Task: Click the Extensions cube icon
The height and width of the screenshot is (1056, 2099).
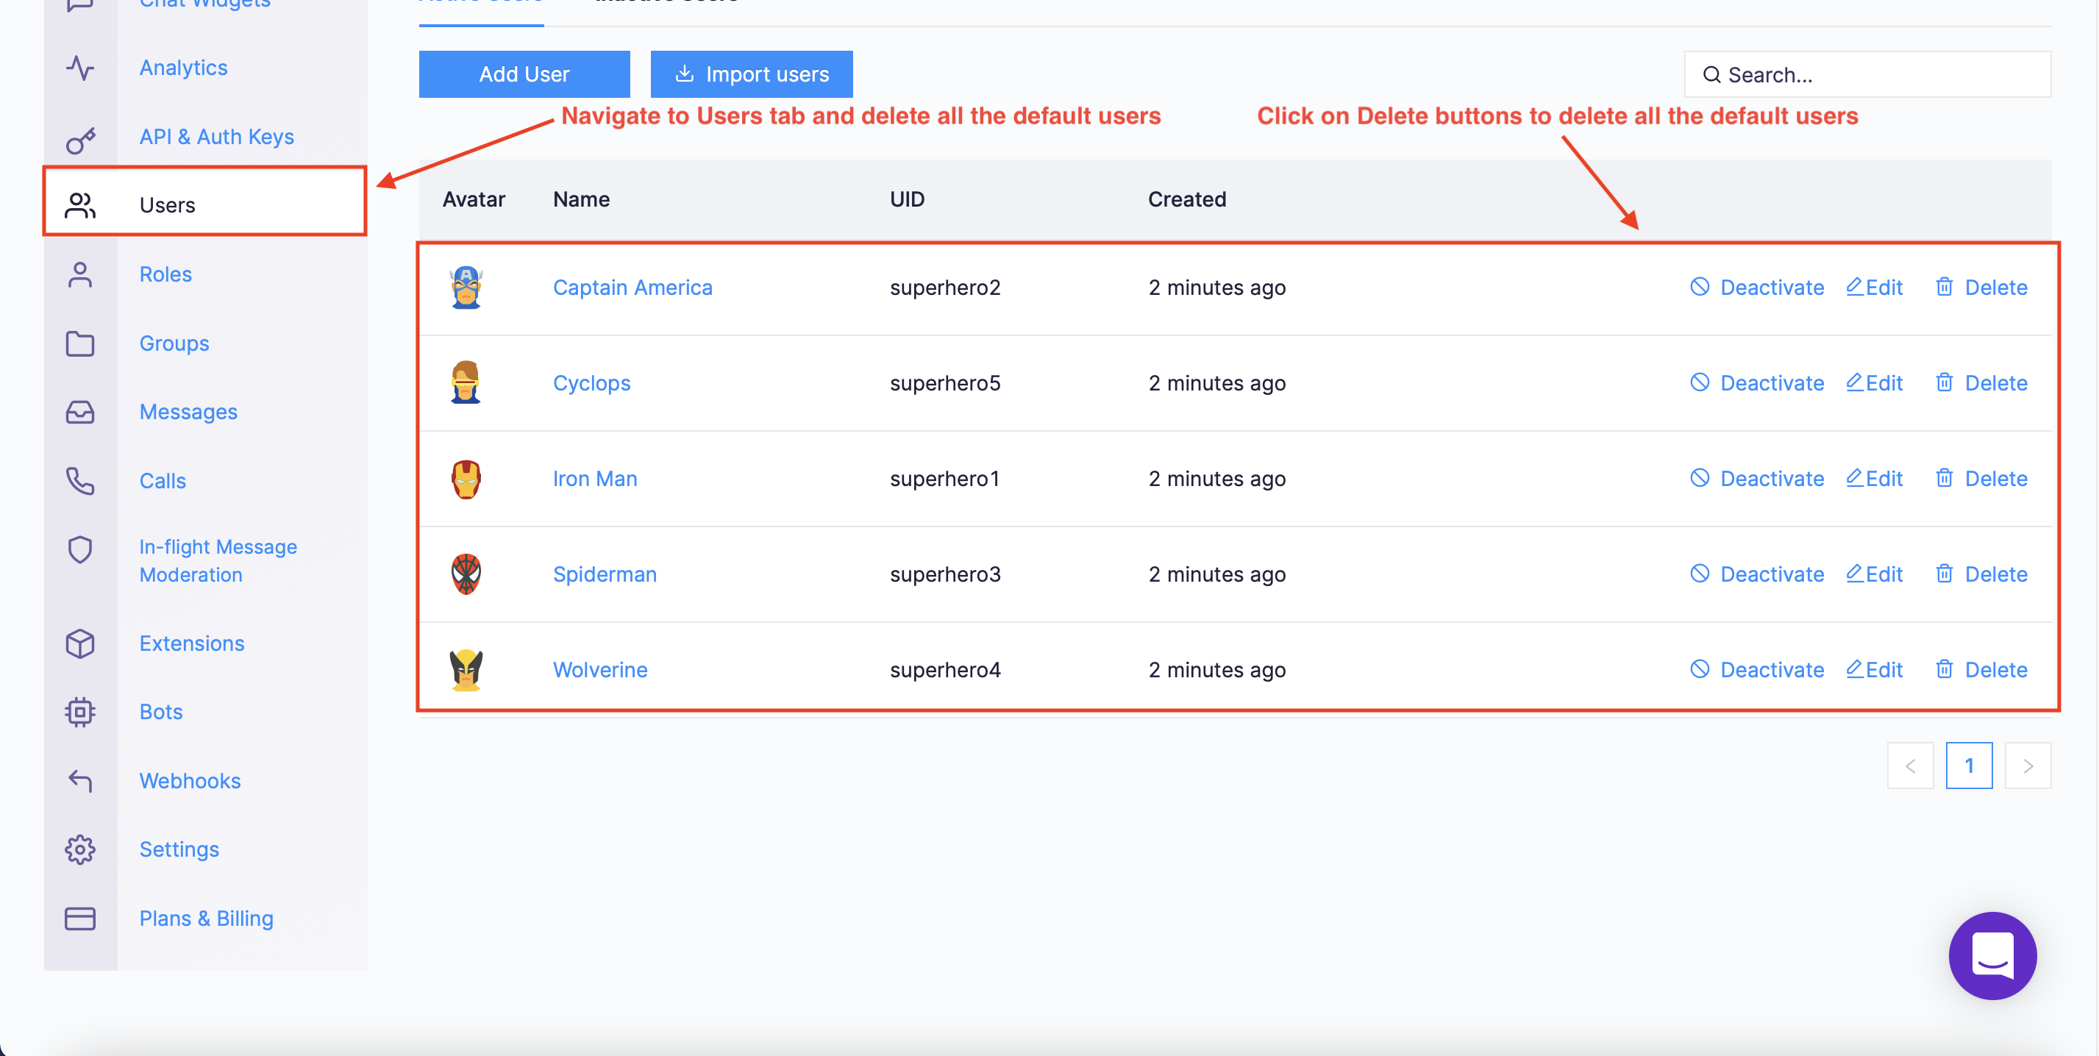Action: (80, 643)
